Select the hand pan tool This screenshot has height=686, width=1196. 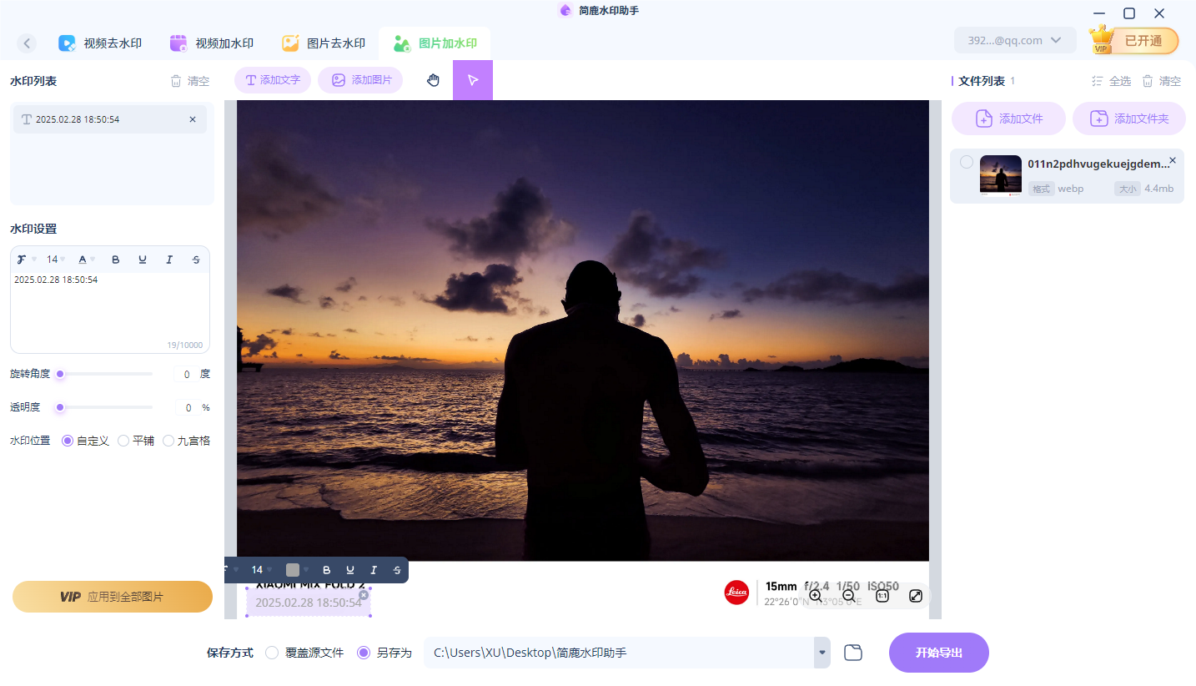tap(433, 79)
